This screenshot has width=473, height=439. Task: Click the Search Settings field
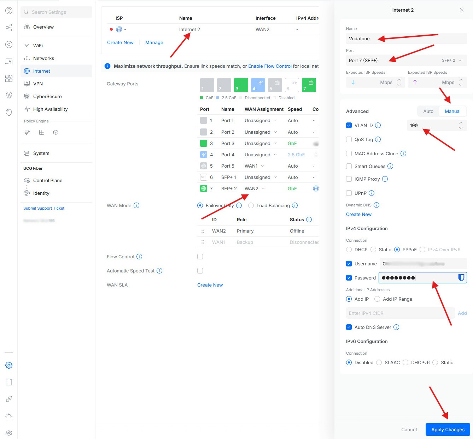56,12
